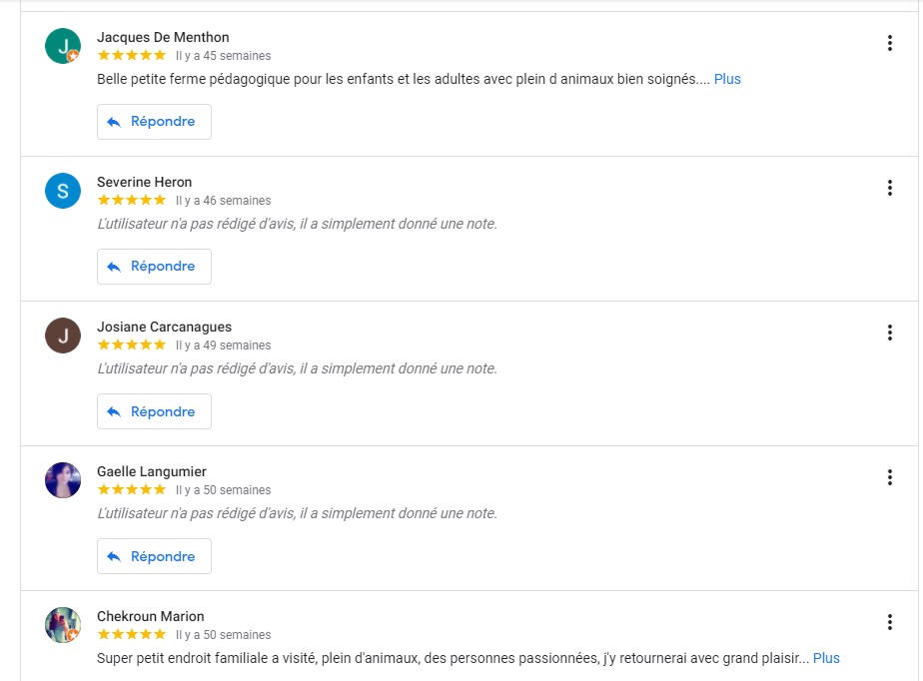Open Gaelle Langumier's reviewer name link
Screen dimensions: 923x681
coord(151,471)
